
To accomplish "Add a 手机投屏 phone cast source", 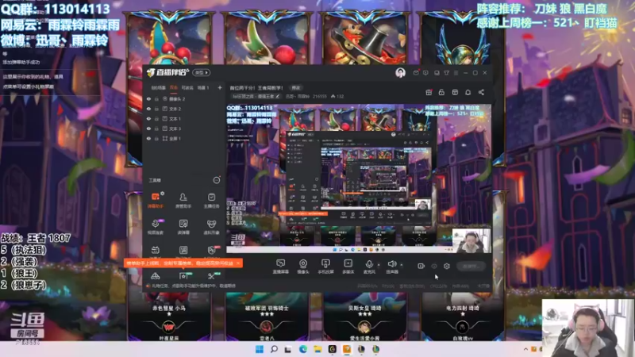I will click(325, 267).
